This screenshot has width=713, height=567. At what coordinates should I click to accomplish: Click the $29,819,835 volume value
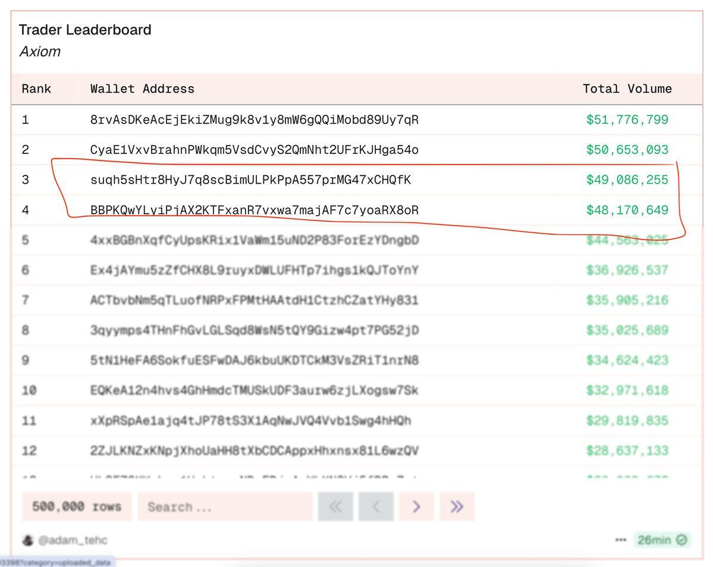(627, 421)
